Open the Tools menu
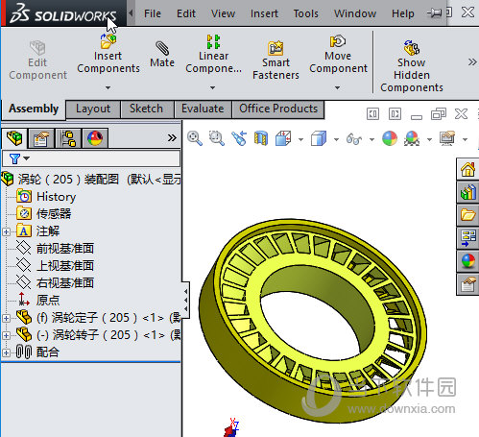This screenshot has height=437, width=479. pyautogui.click(x=306, y=13)
